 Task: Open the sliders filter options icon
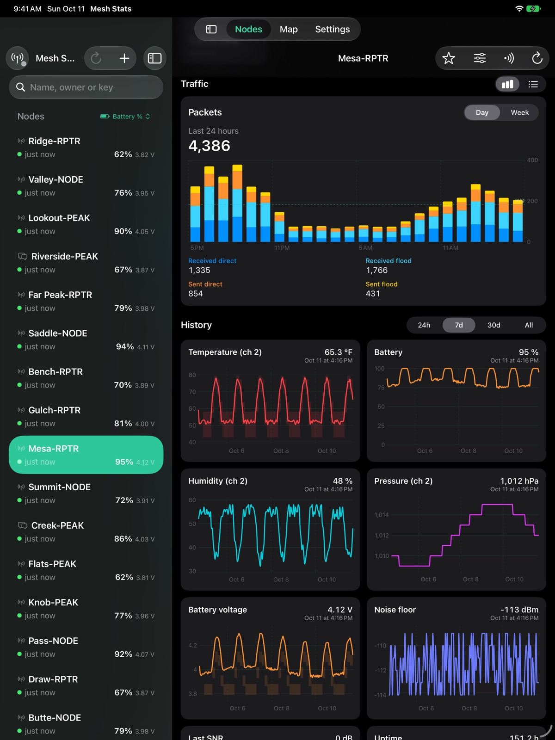[480, 58]
